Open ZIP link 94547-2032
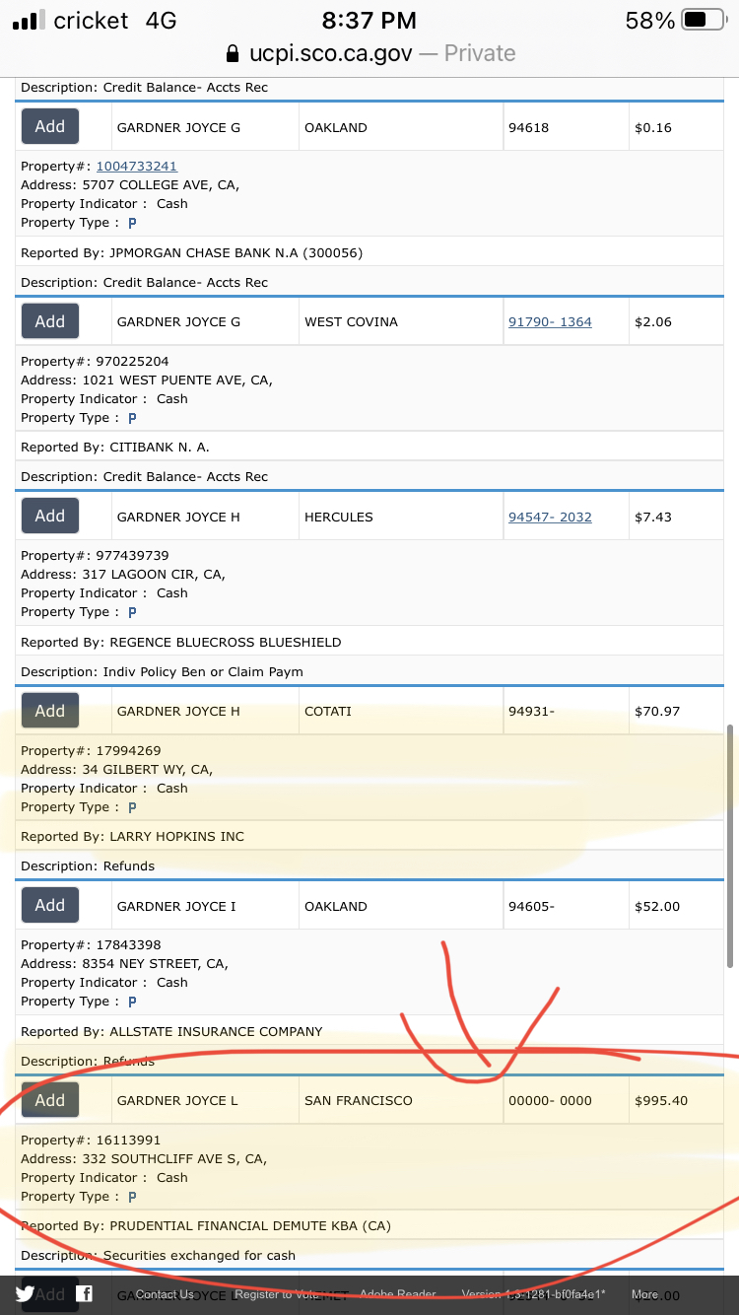The width and height of the screenshot is (739, 1315). (x=550, y=517)
